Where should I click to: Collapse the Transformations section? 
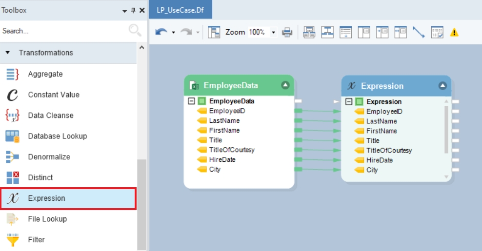pyautogui.click(x=8, y=53)
